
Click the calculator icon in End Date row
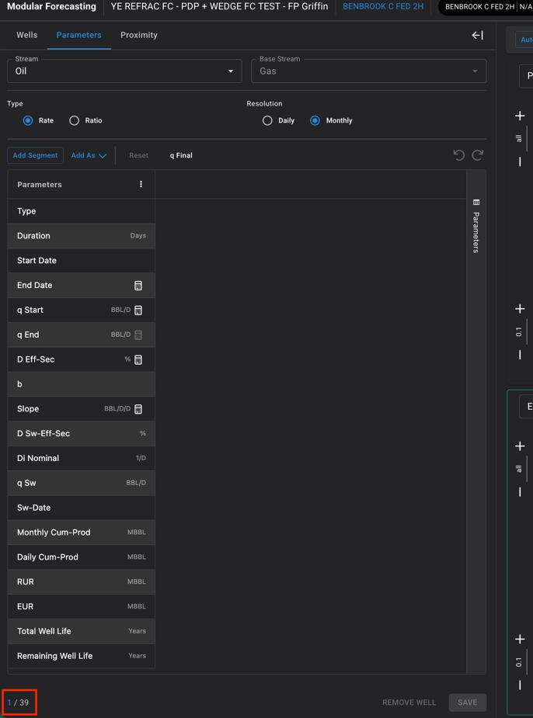138,286
